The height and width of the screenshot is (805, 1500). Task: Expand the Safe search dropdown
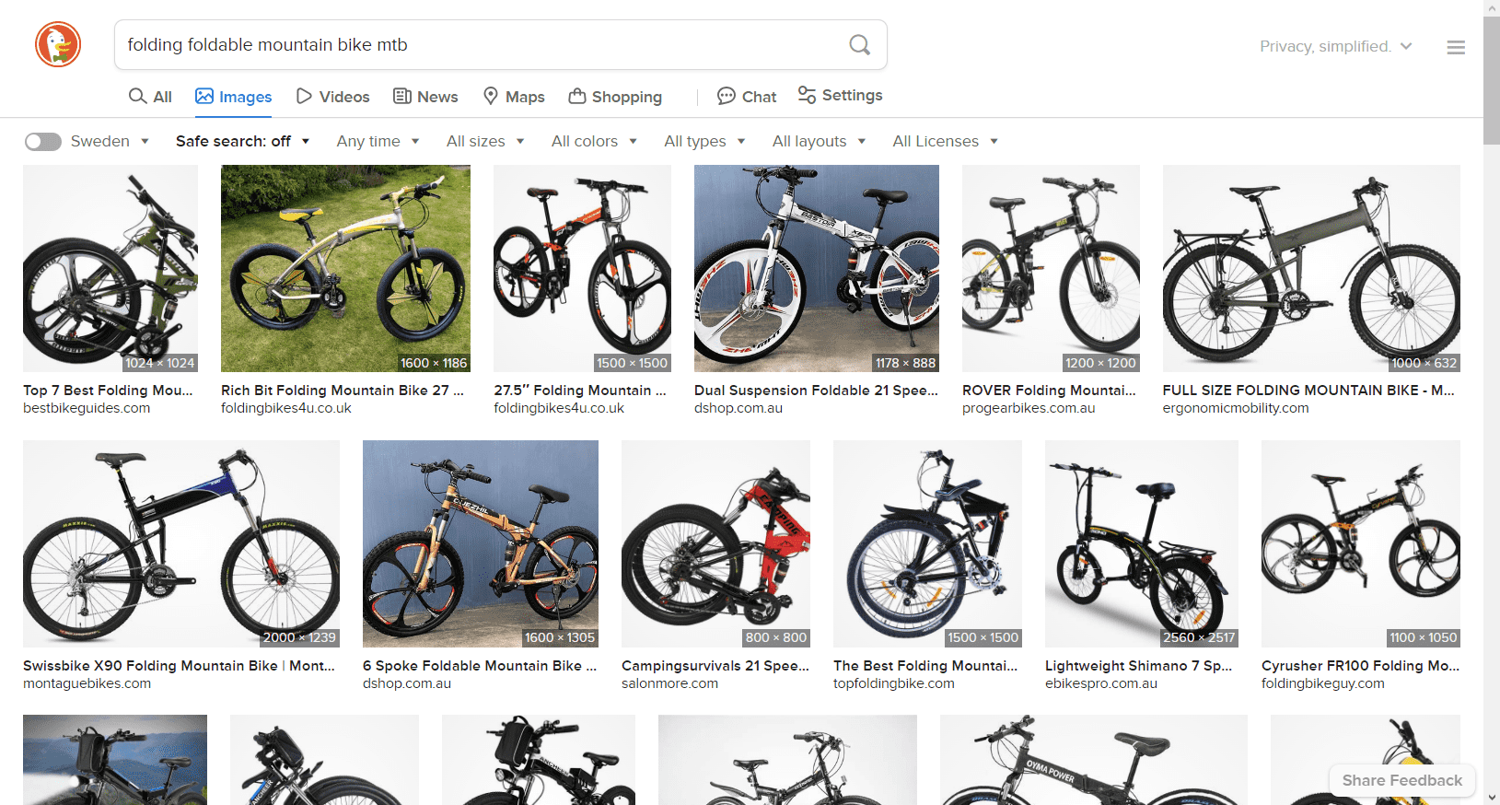(242, 141)
